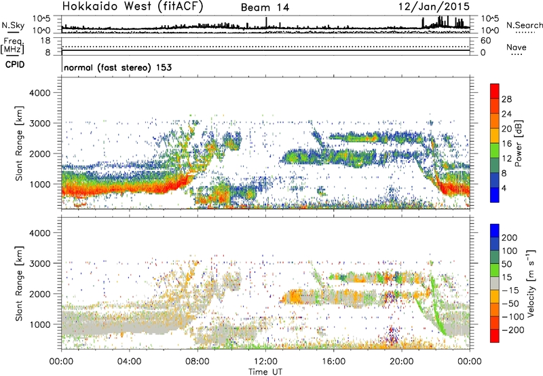Click the light green Power colorbar segment
The image size is (543, 376).
pyautogui.click(x=495, y=150)
